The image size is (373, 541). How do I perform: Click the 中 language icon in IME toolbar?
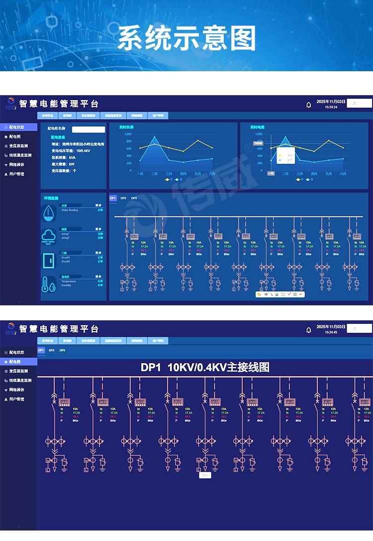click(x=266, y=294)
